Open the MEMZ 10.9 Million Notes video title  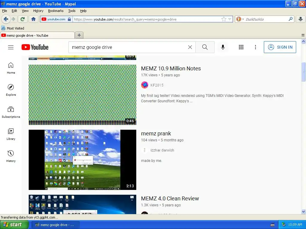point(171,68)
